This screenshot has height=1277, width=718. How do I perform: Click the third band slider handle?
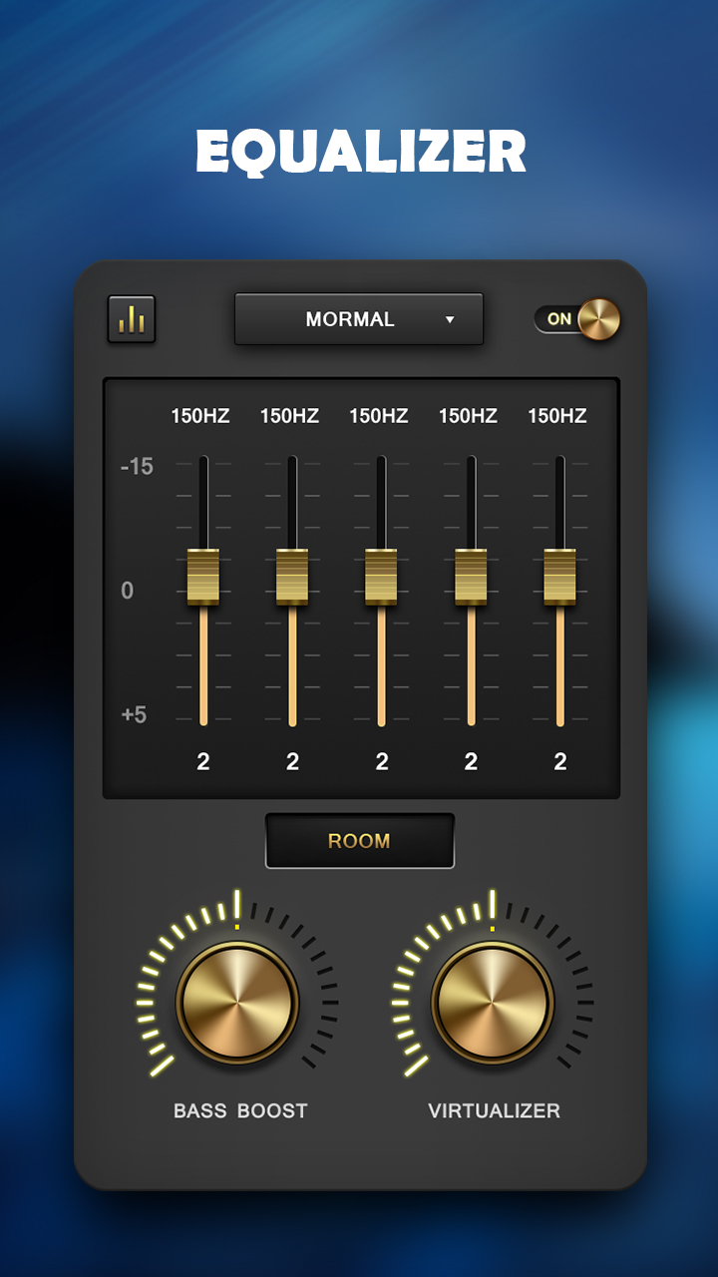(381, 577)
